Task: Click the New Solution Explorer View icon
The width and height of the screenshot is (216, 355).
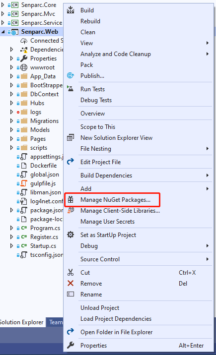Action: click(71, 138)
